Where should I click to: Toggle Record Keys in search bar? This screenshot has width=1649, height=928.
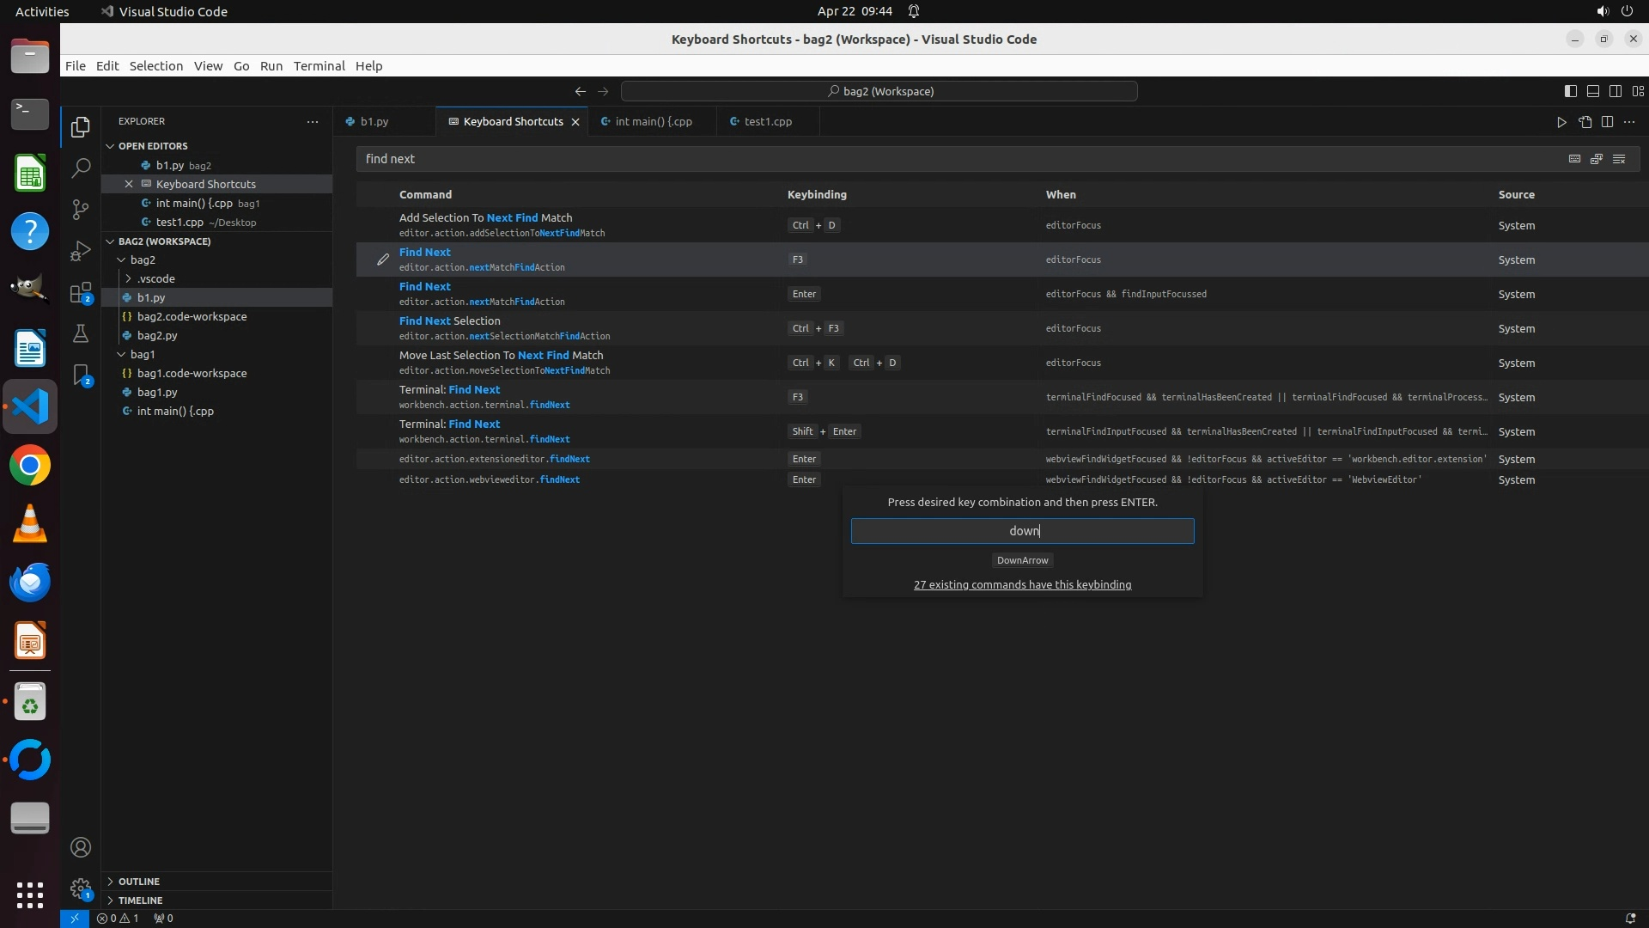pyautogui.click(x=1574, y=159)
